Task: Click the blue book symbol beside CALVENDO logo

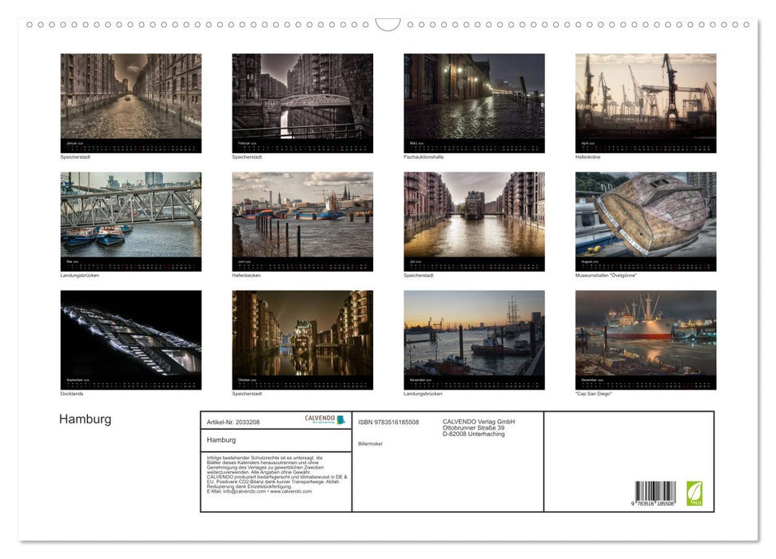Action: [340, 418]
